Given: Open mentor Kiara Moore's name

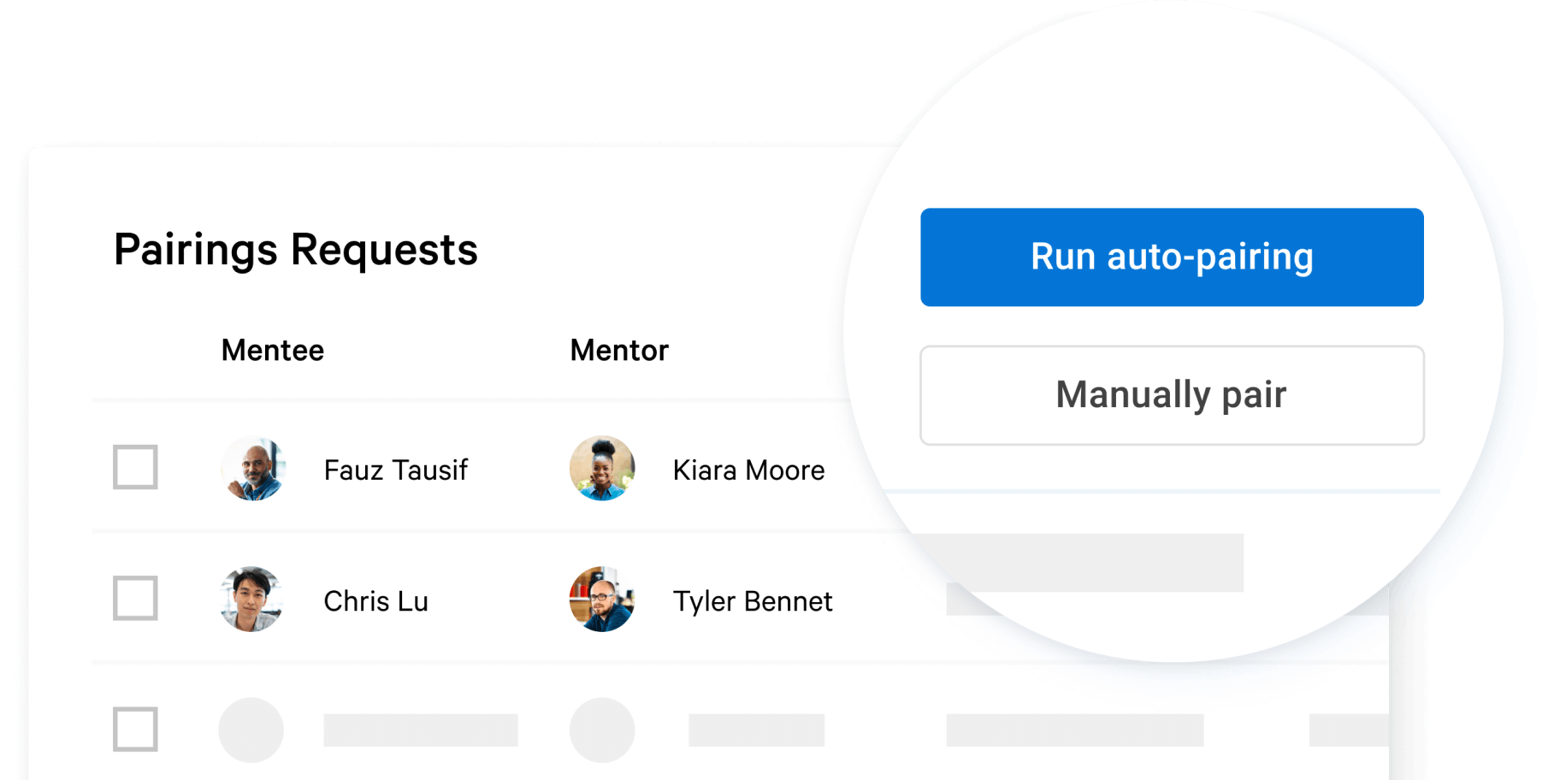Looking at the screenshot, I should (748, 470).
